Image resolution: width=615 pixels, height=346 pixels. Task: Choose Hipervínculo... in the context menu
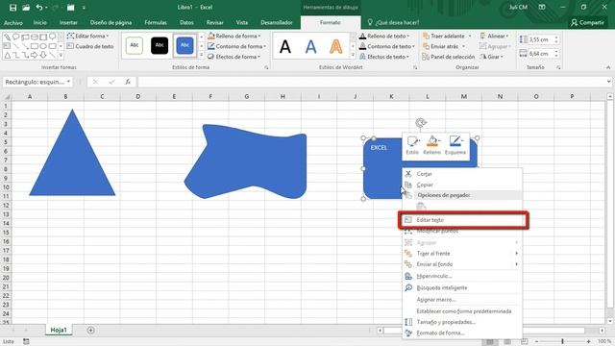[462, 276]
